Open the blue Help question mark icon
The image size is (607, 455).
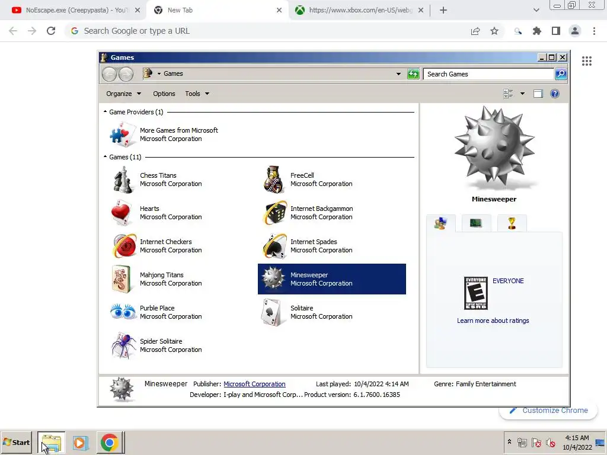pyautogui.click(x=555, y=94)
